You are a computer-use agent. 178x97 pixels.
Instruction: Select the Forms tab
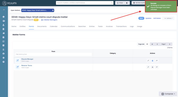click(31, 27)
